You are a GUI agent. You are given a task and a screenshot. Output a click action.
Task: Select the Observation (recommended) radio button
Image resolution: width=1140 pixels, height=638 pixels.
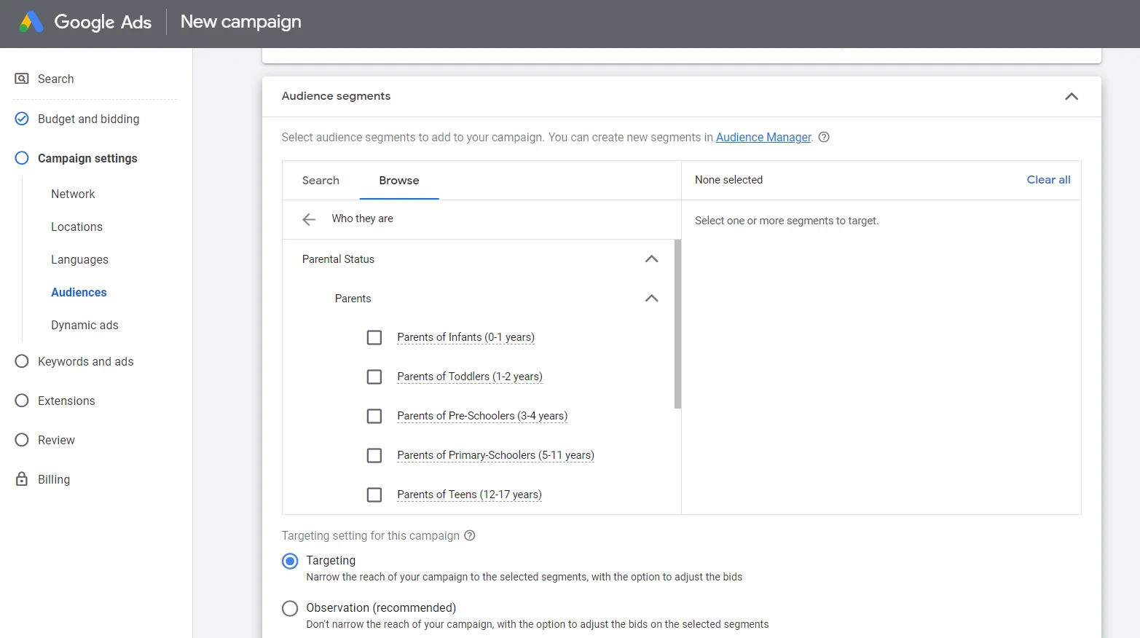point(290,608)
